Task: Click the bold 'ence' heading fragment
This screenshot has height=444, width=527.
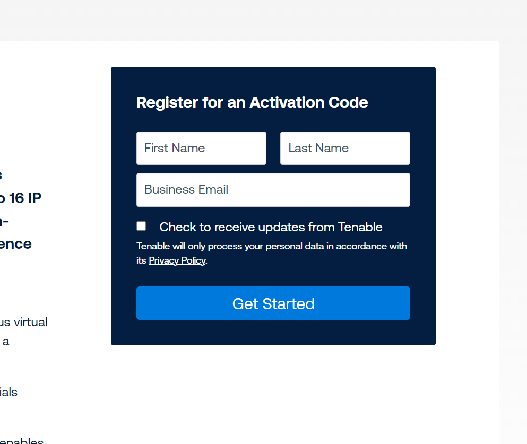Action: 16,244
